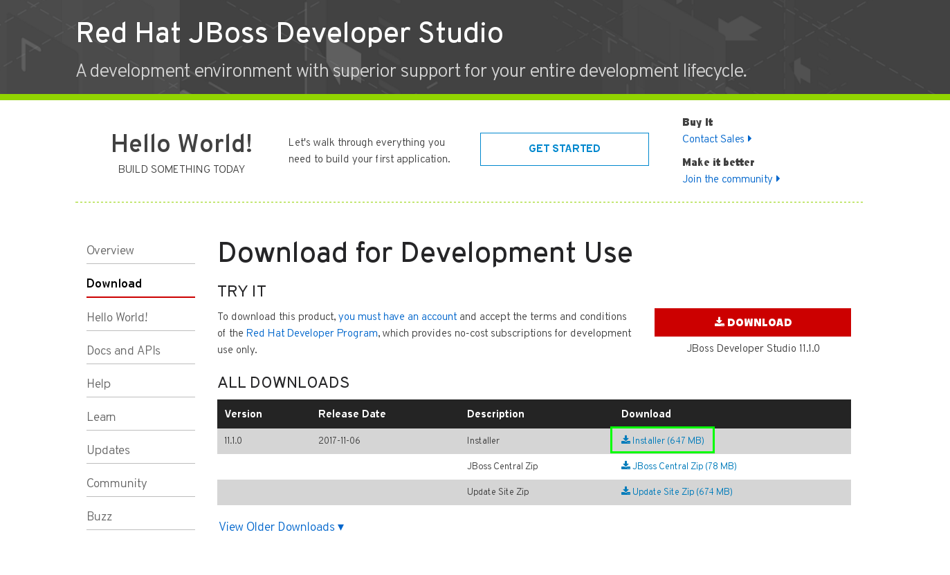Open the Learn sidebar item
The image size is (950, 575).
[x=140, y=417]
